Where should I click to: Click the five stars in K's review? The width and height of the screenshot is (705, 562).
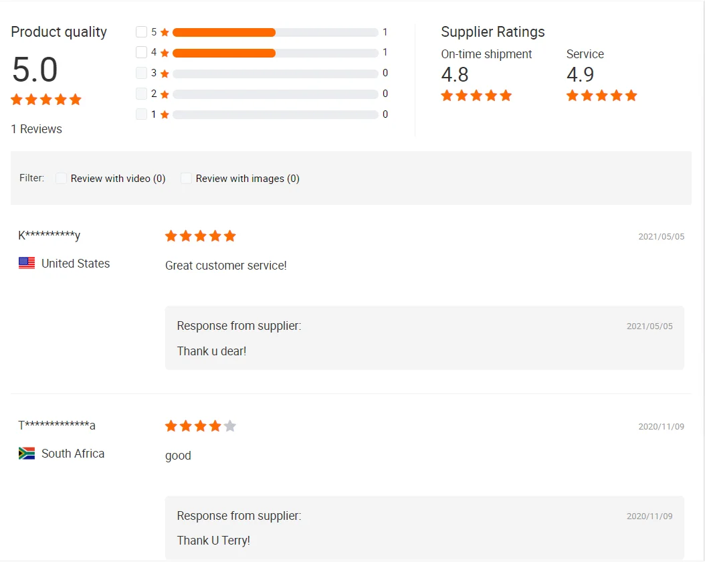tap(201, 236)
